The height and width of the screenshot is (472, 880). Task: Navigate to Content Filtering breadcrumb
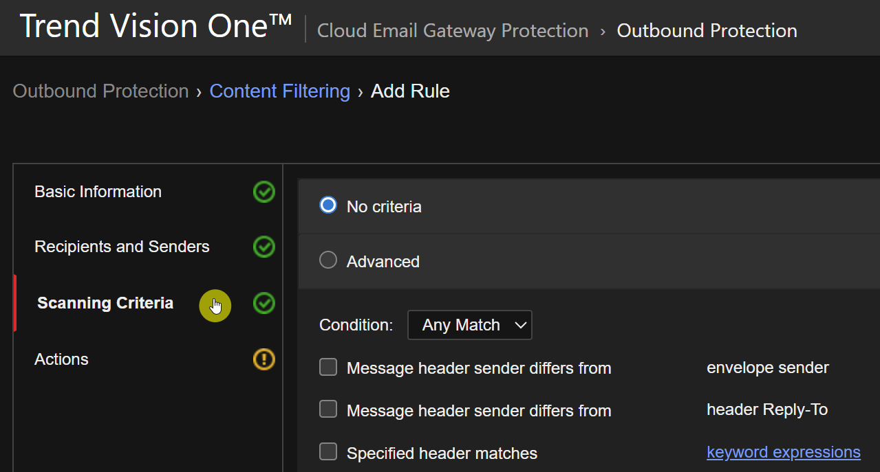(x=279, y=91)
